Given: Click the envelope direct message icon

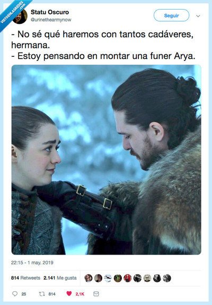Looking at the screenshot, I should pos(96,294).
